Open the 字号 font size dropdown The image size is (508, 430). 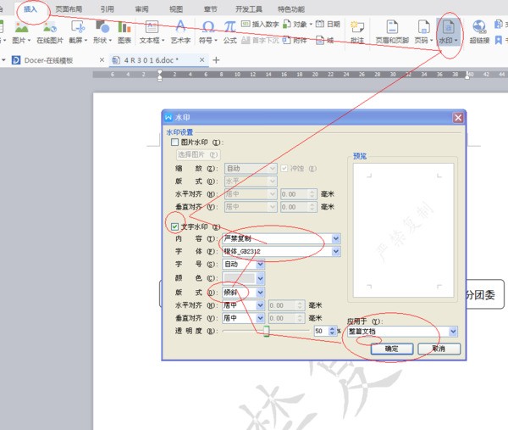click(260, 265)
